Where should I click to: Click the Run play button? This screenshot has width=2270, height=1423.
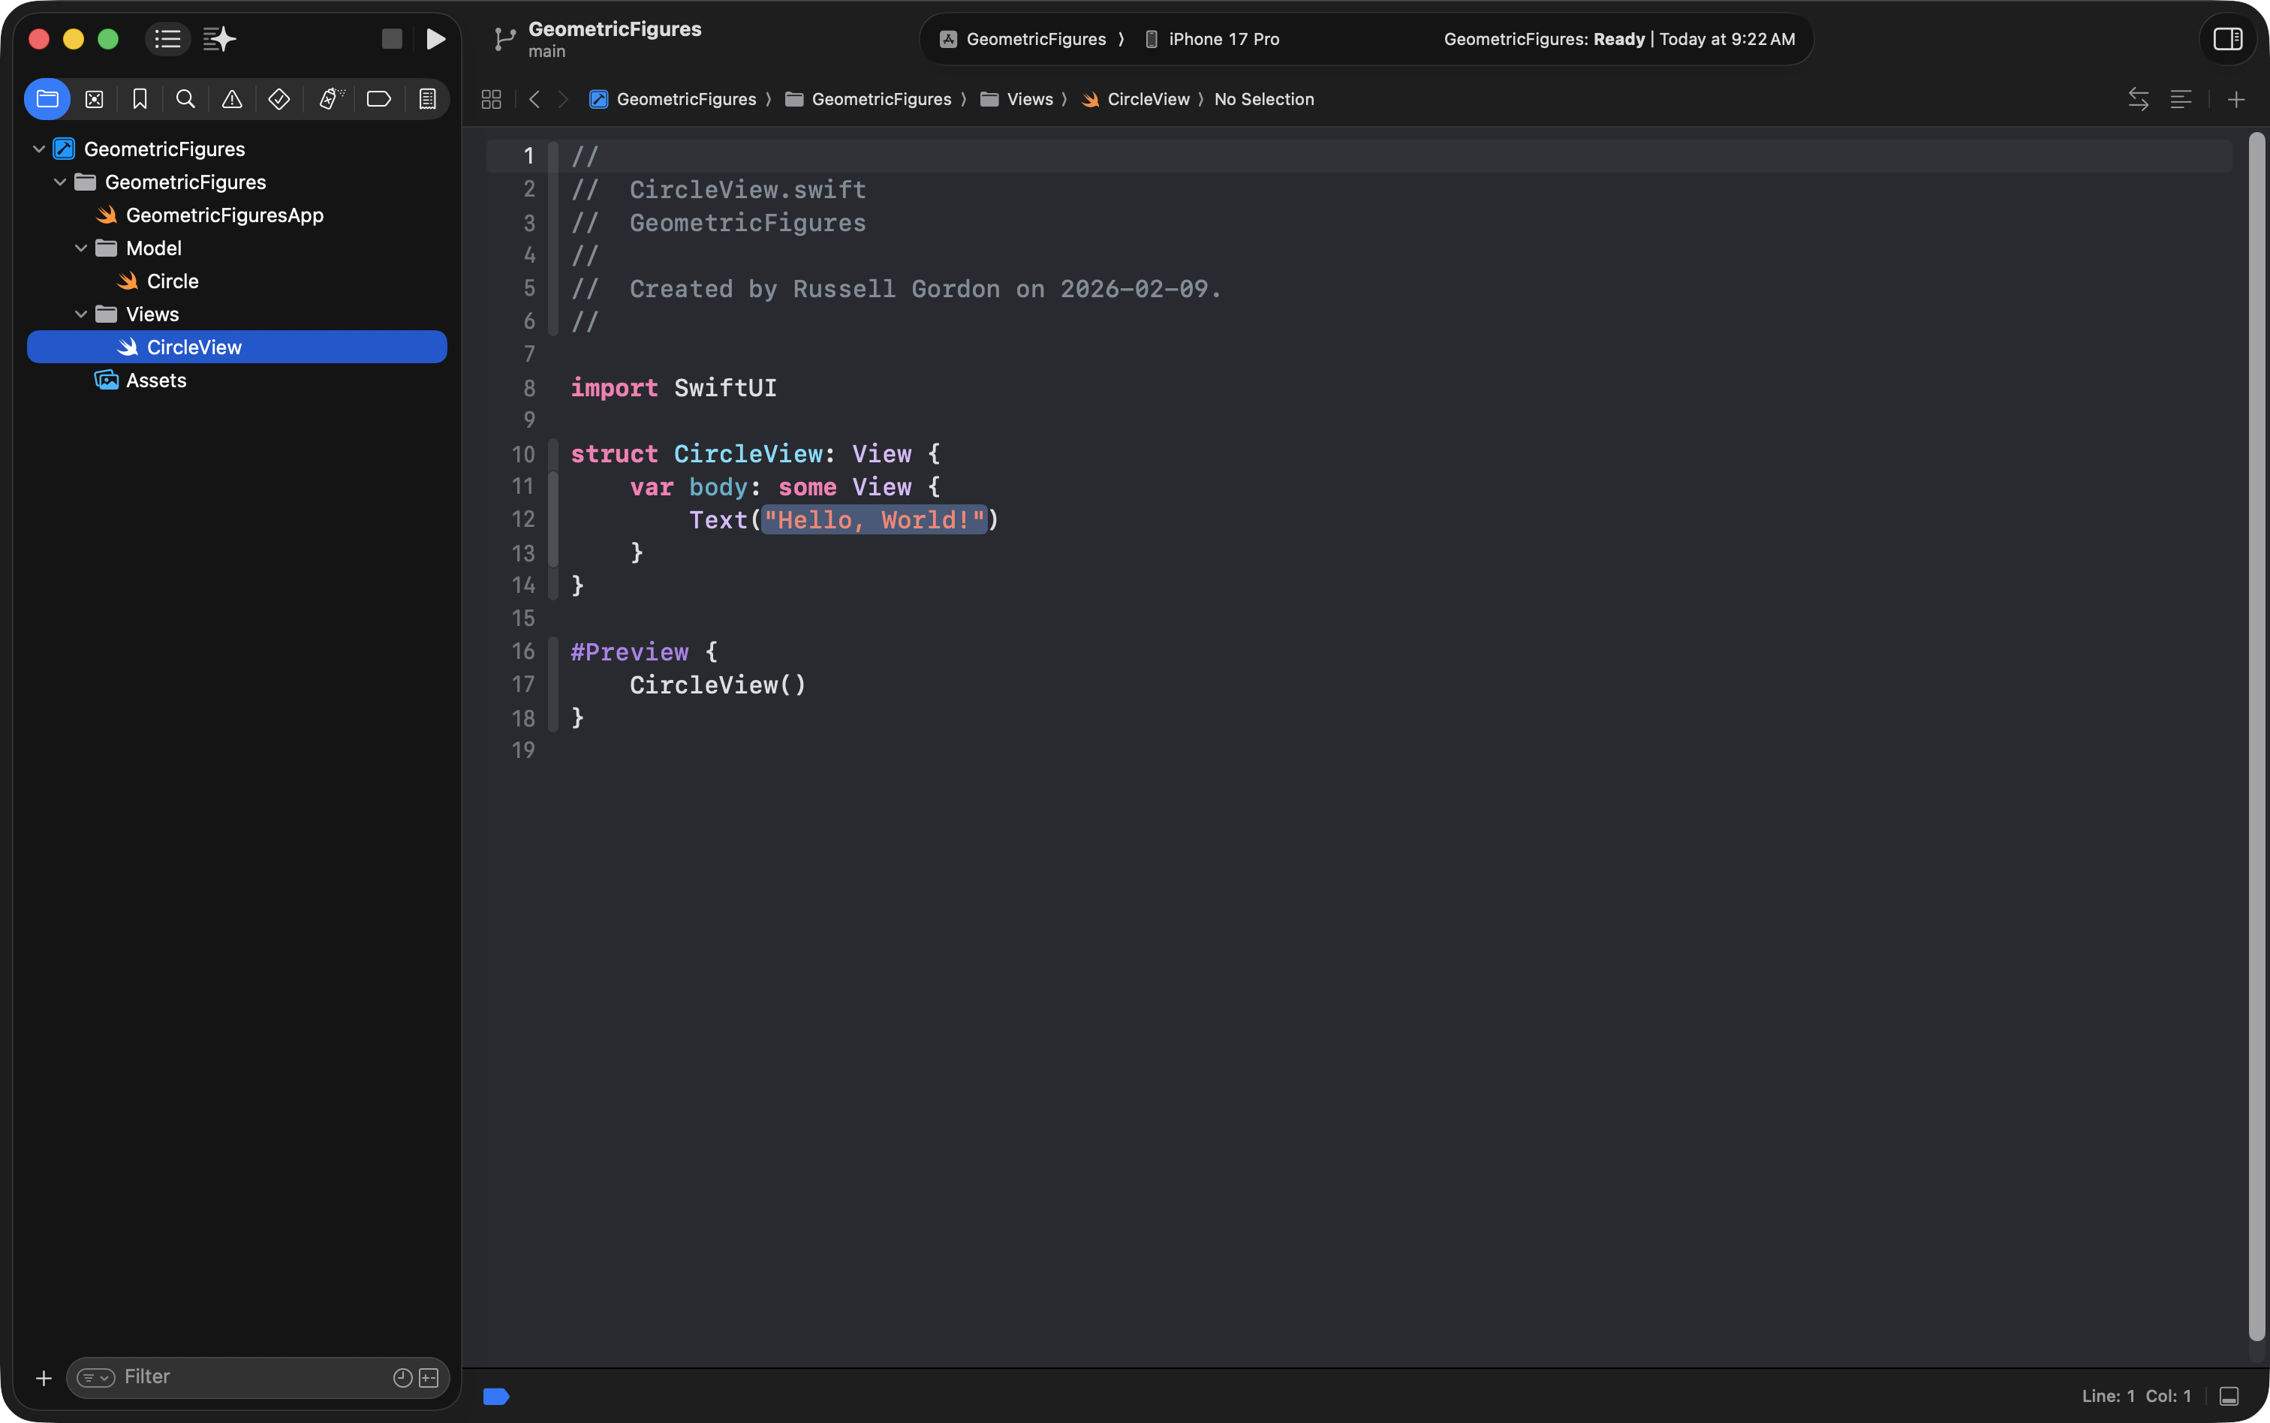pos(435,38)
